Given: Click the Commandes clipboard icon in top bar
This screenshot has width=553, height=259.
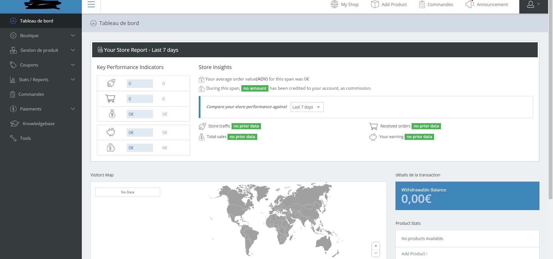Looking at the screenshot, I should (x=422, y=4).
